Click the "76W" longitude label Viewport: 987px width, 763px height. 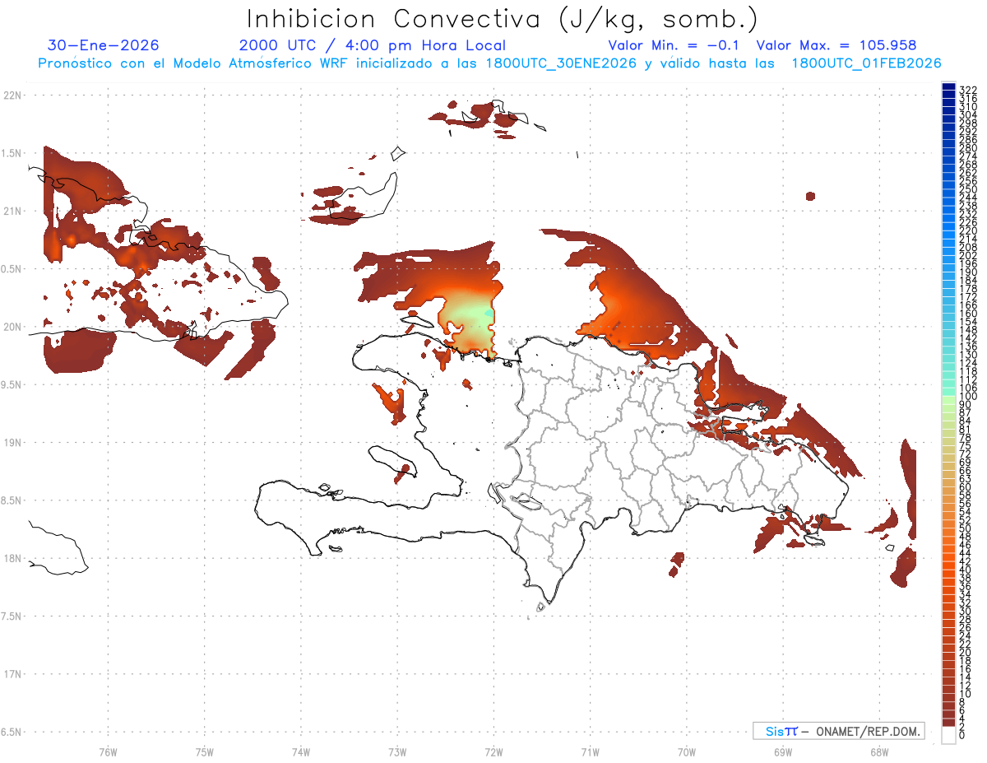[108, 751]
